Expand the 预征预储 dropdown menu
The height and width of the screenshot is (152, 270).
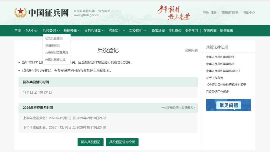[x=72, y=31]
